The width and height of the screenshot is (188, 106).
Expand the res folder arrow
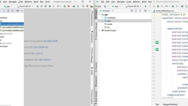coord(102,27)
